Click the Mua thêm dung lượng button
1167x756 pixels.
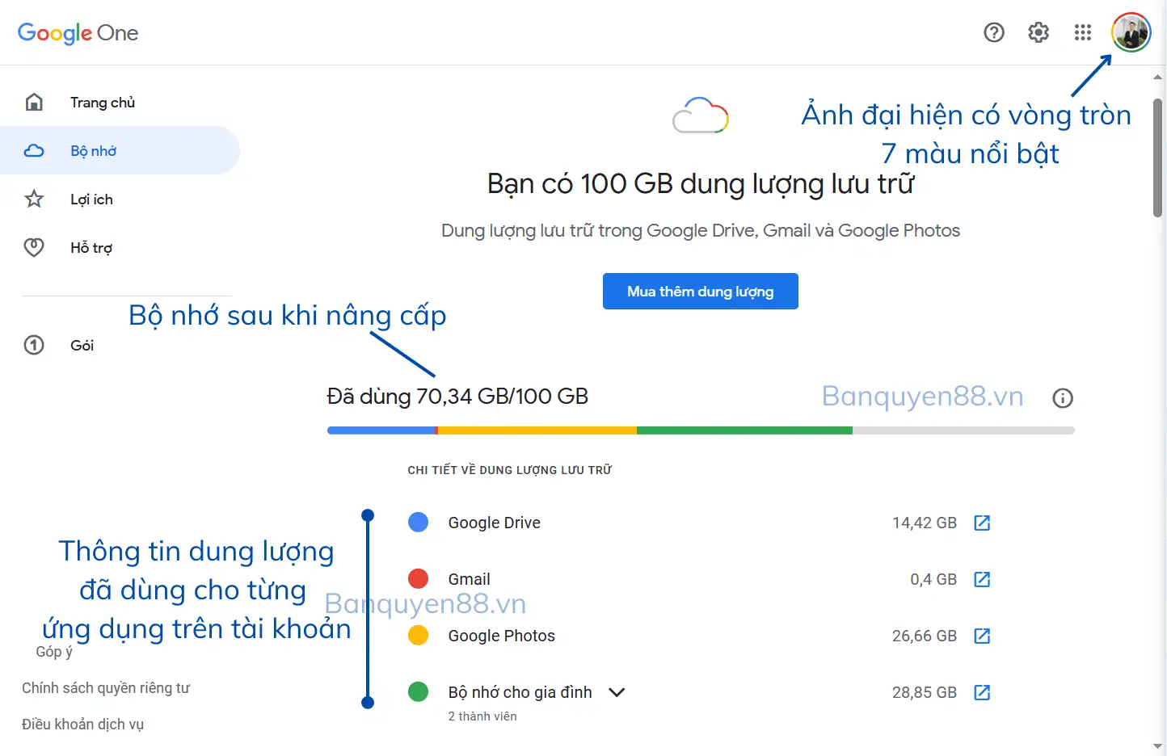700,291
